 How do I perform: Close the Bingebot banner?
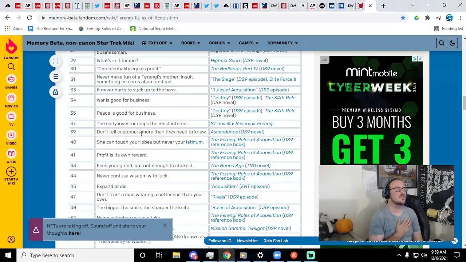(x=455, y=241)
